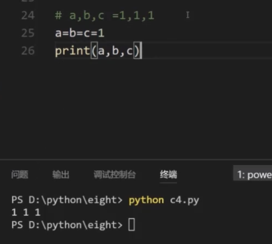
Task: Click the terminal output 1 1 1
Action: (26, 212)
